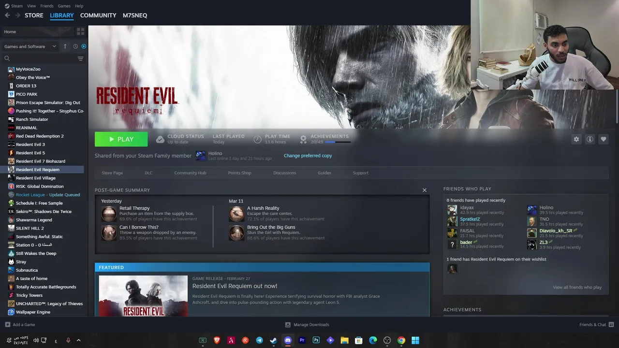Open the Discussions tab
Image resolution: width=619 pixels, height=348 pixels.
pyautogui.click(x=284, y=173)
